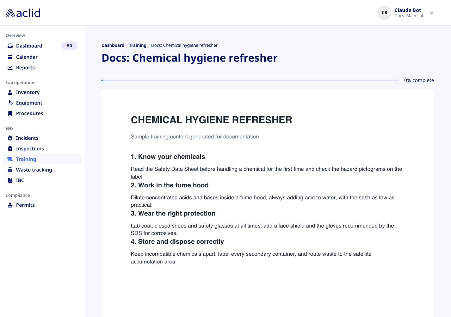Open the Waste tracking menu item
Screen dimensions: 451x317
42,170
